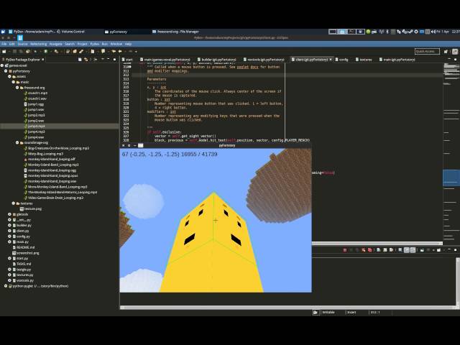Click the volume speaker tray icon

click(433, 32)
